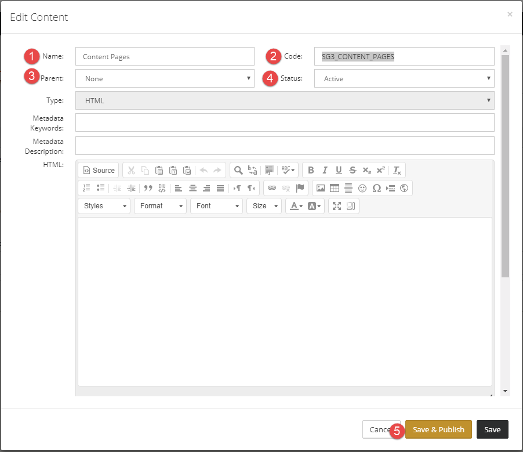Toggle Maximize editor size

(337, 206)
